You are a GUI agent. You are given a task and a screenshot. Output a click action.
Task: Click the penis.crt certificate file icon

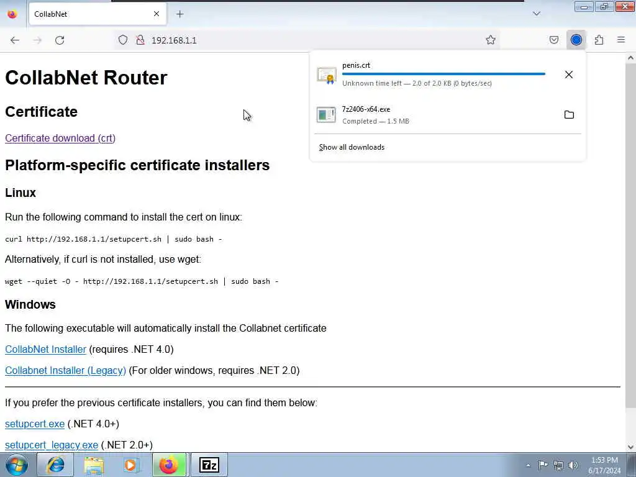[x=327, y=75]
